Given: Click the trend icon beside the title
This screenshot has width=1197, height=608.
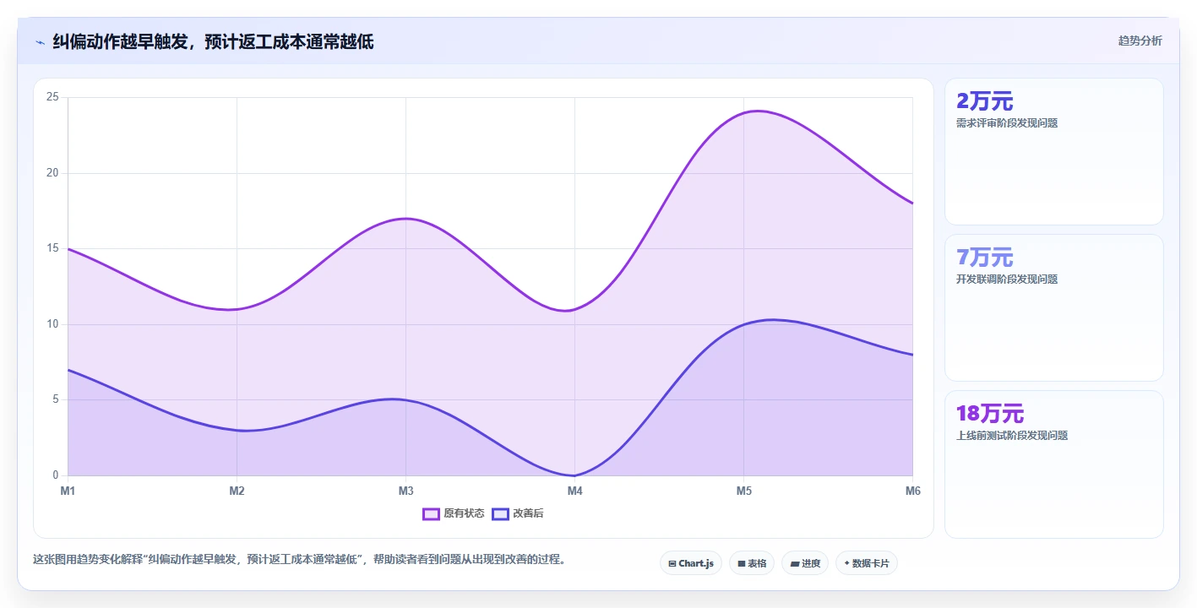Looking at the screenshot, I should coord(40,41).
